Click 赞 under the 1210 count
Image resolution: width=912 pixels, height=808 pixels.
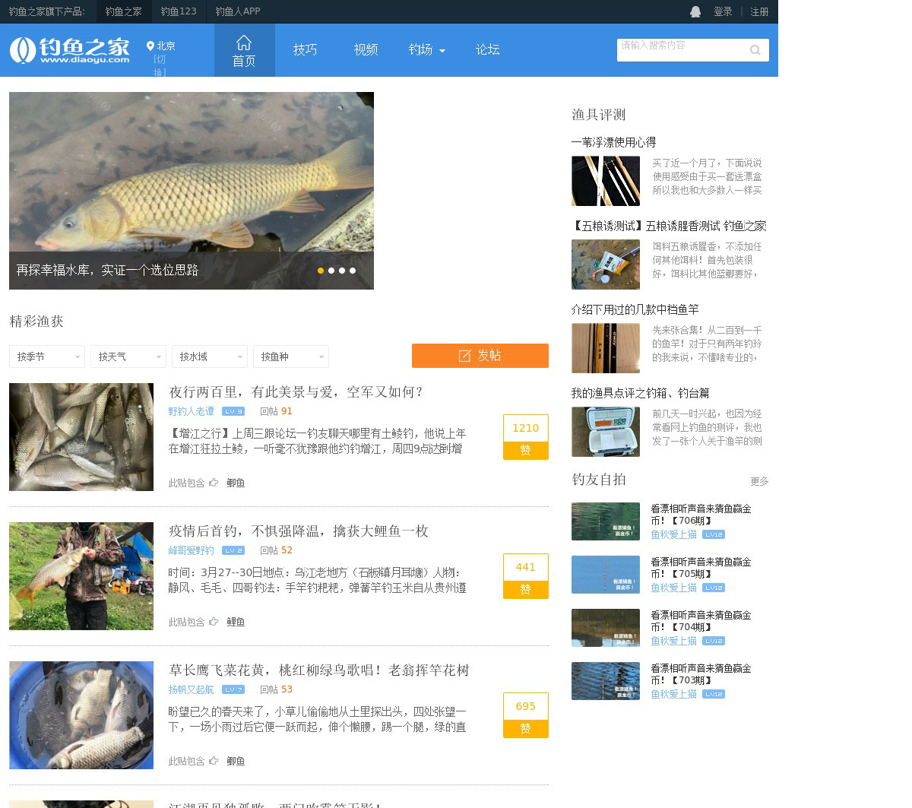click(525, 451)
